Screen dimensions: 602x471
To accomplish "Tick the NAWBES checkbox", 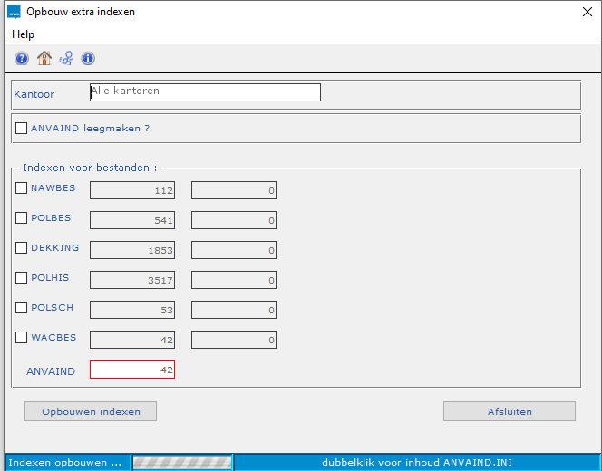I will click(x=22, y=188).
